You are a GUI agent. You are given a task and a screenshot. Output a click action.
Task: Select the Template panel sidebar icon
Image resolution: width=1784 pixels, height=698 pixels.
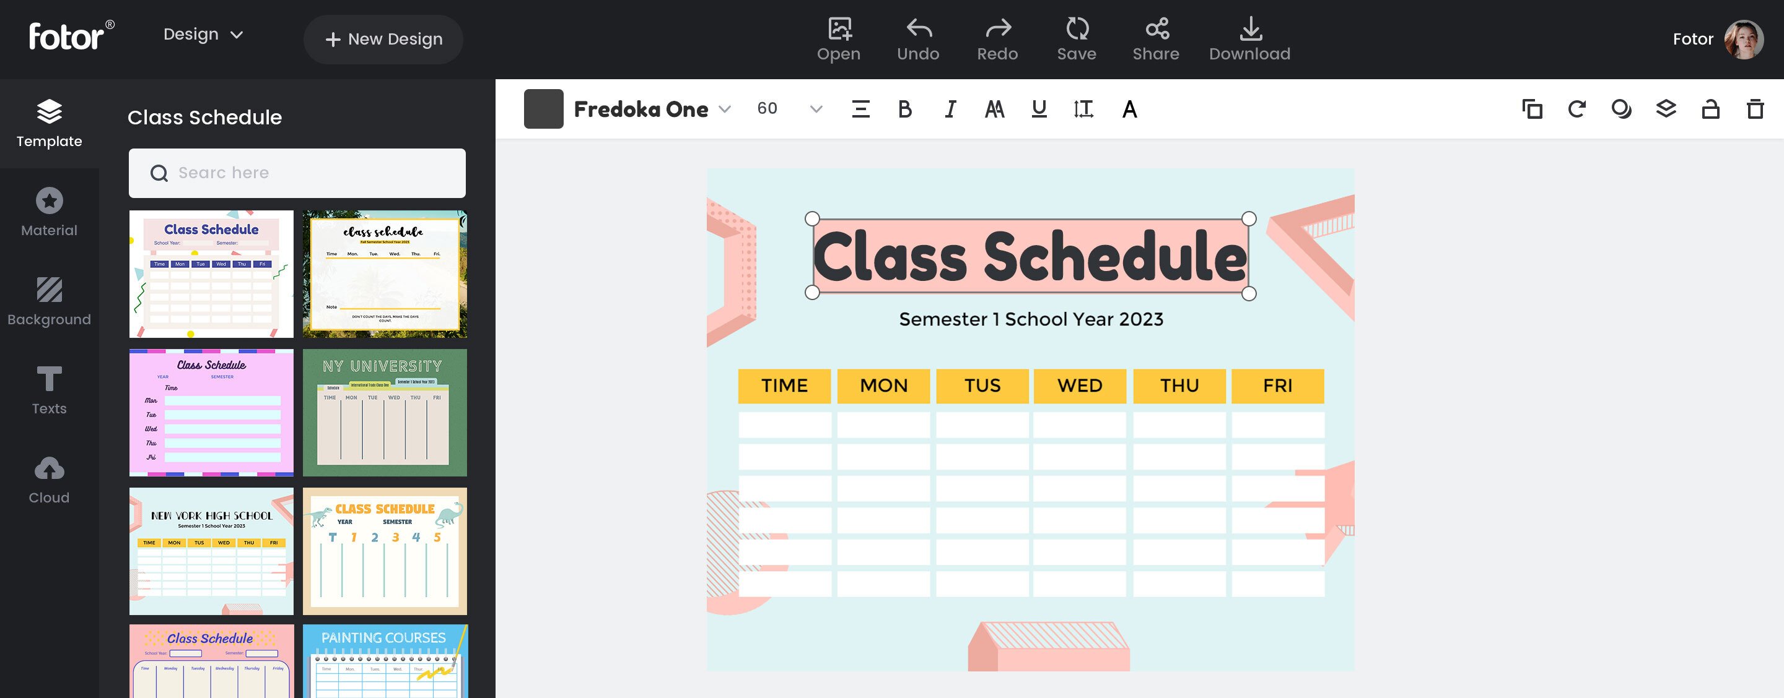coord(49,122)
